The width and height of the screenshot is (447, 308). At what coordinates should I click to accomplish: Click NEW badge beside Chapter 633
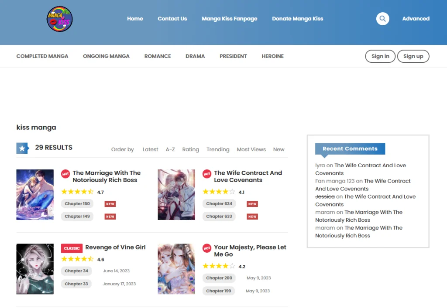[x=252, y=217]
